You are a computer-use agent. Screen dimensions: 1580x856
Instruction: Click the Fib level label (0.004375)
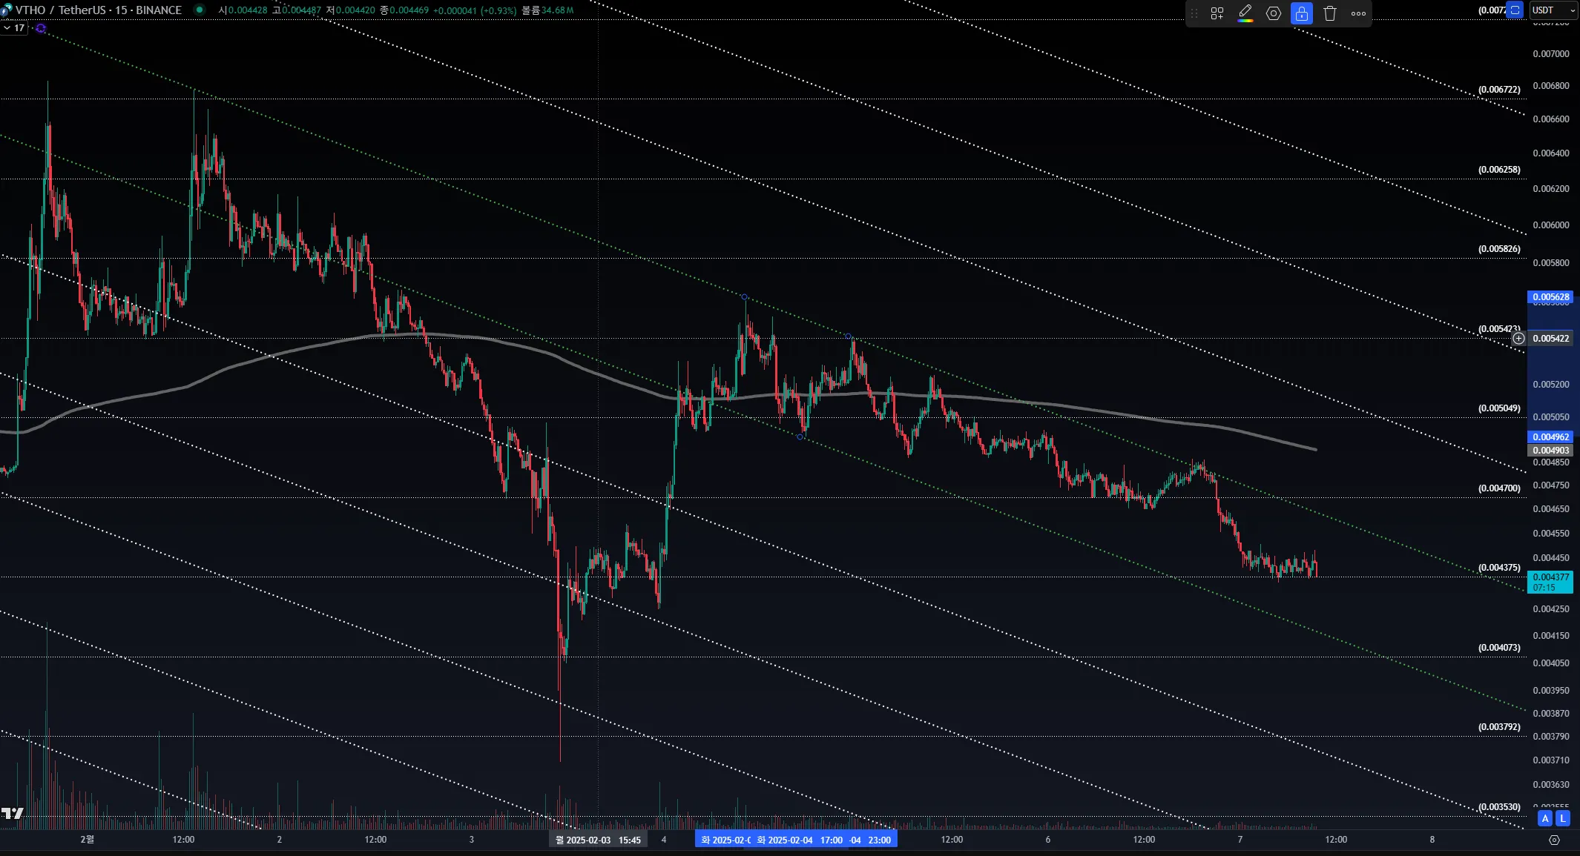(1499, 568)
